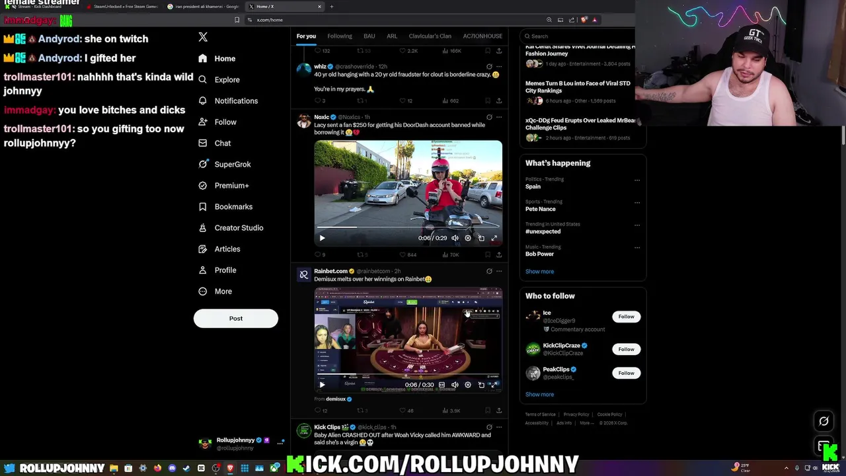Open Creator Studio in the sidebar

pyautogui.click(x=231, y=227)
